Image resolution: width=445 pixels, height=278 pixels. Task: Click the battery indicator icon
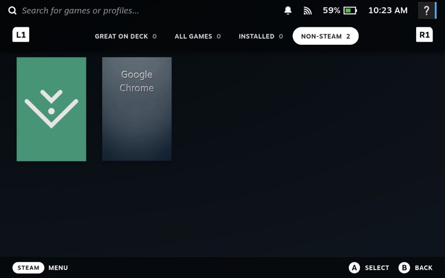350,10
